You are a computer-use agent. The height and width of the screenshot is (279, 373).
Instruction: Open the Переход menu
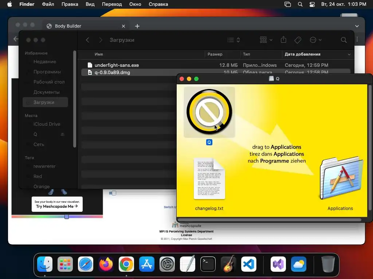[112, 4]
